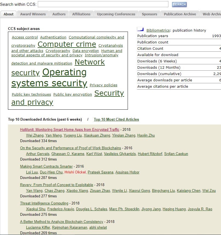
Task: Click author Loi Luu
Action: click(32, 172)
